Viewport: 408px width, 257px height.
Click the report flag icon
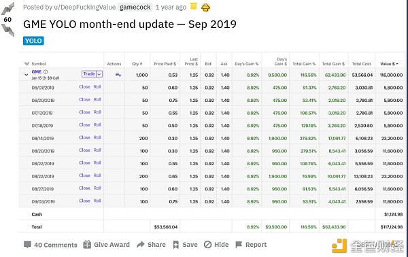point(239,245)
